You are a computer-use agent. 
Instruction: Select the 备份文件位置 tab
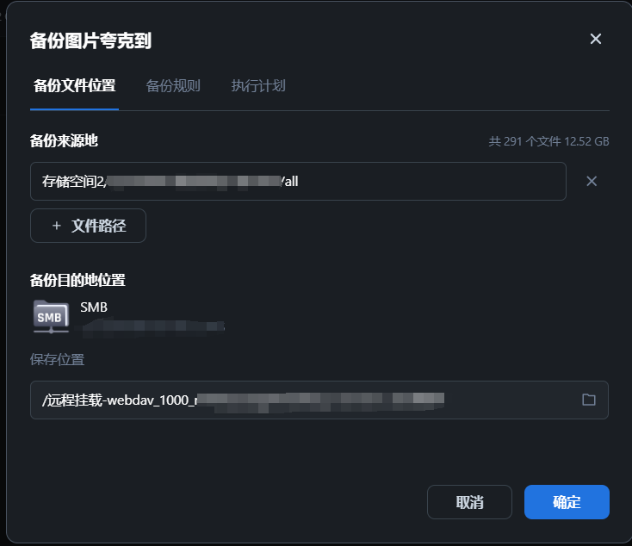75,86
